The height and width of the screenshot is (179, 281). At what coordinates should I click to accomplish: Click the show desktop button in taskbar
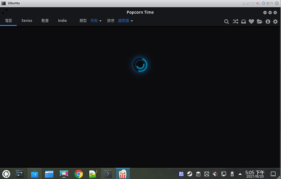pyautogui.click(x=273, y=174)
